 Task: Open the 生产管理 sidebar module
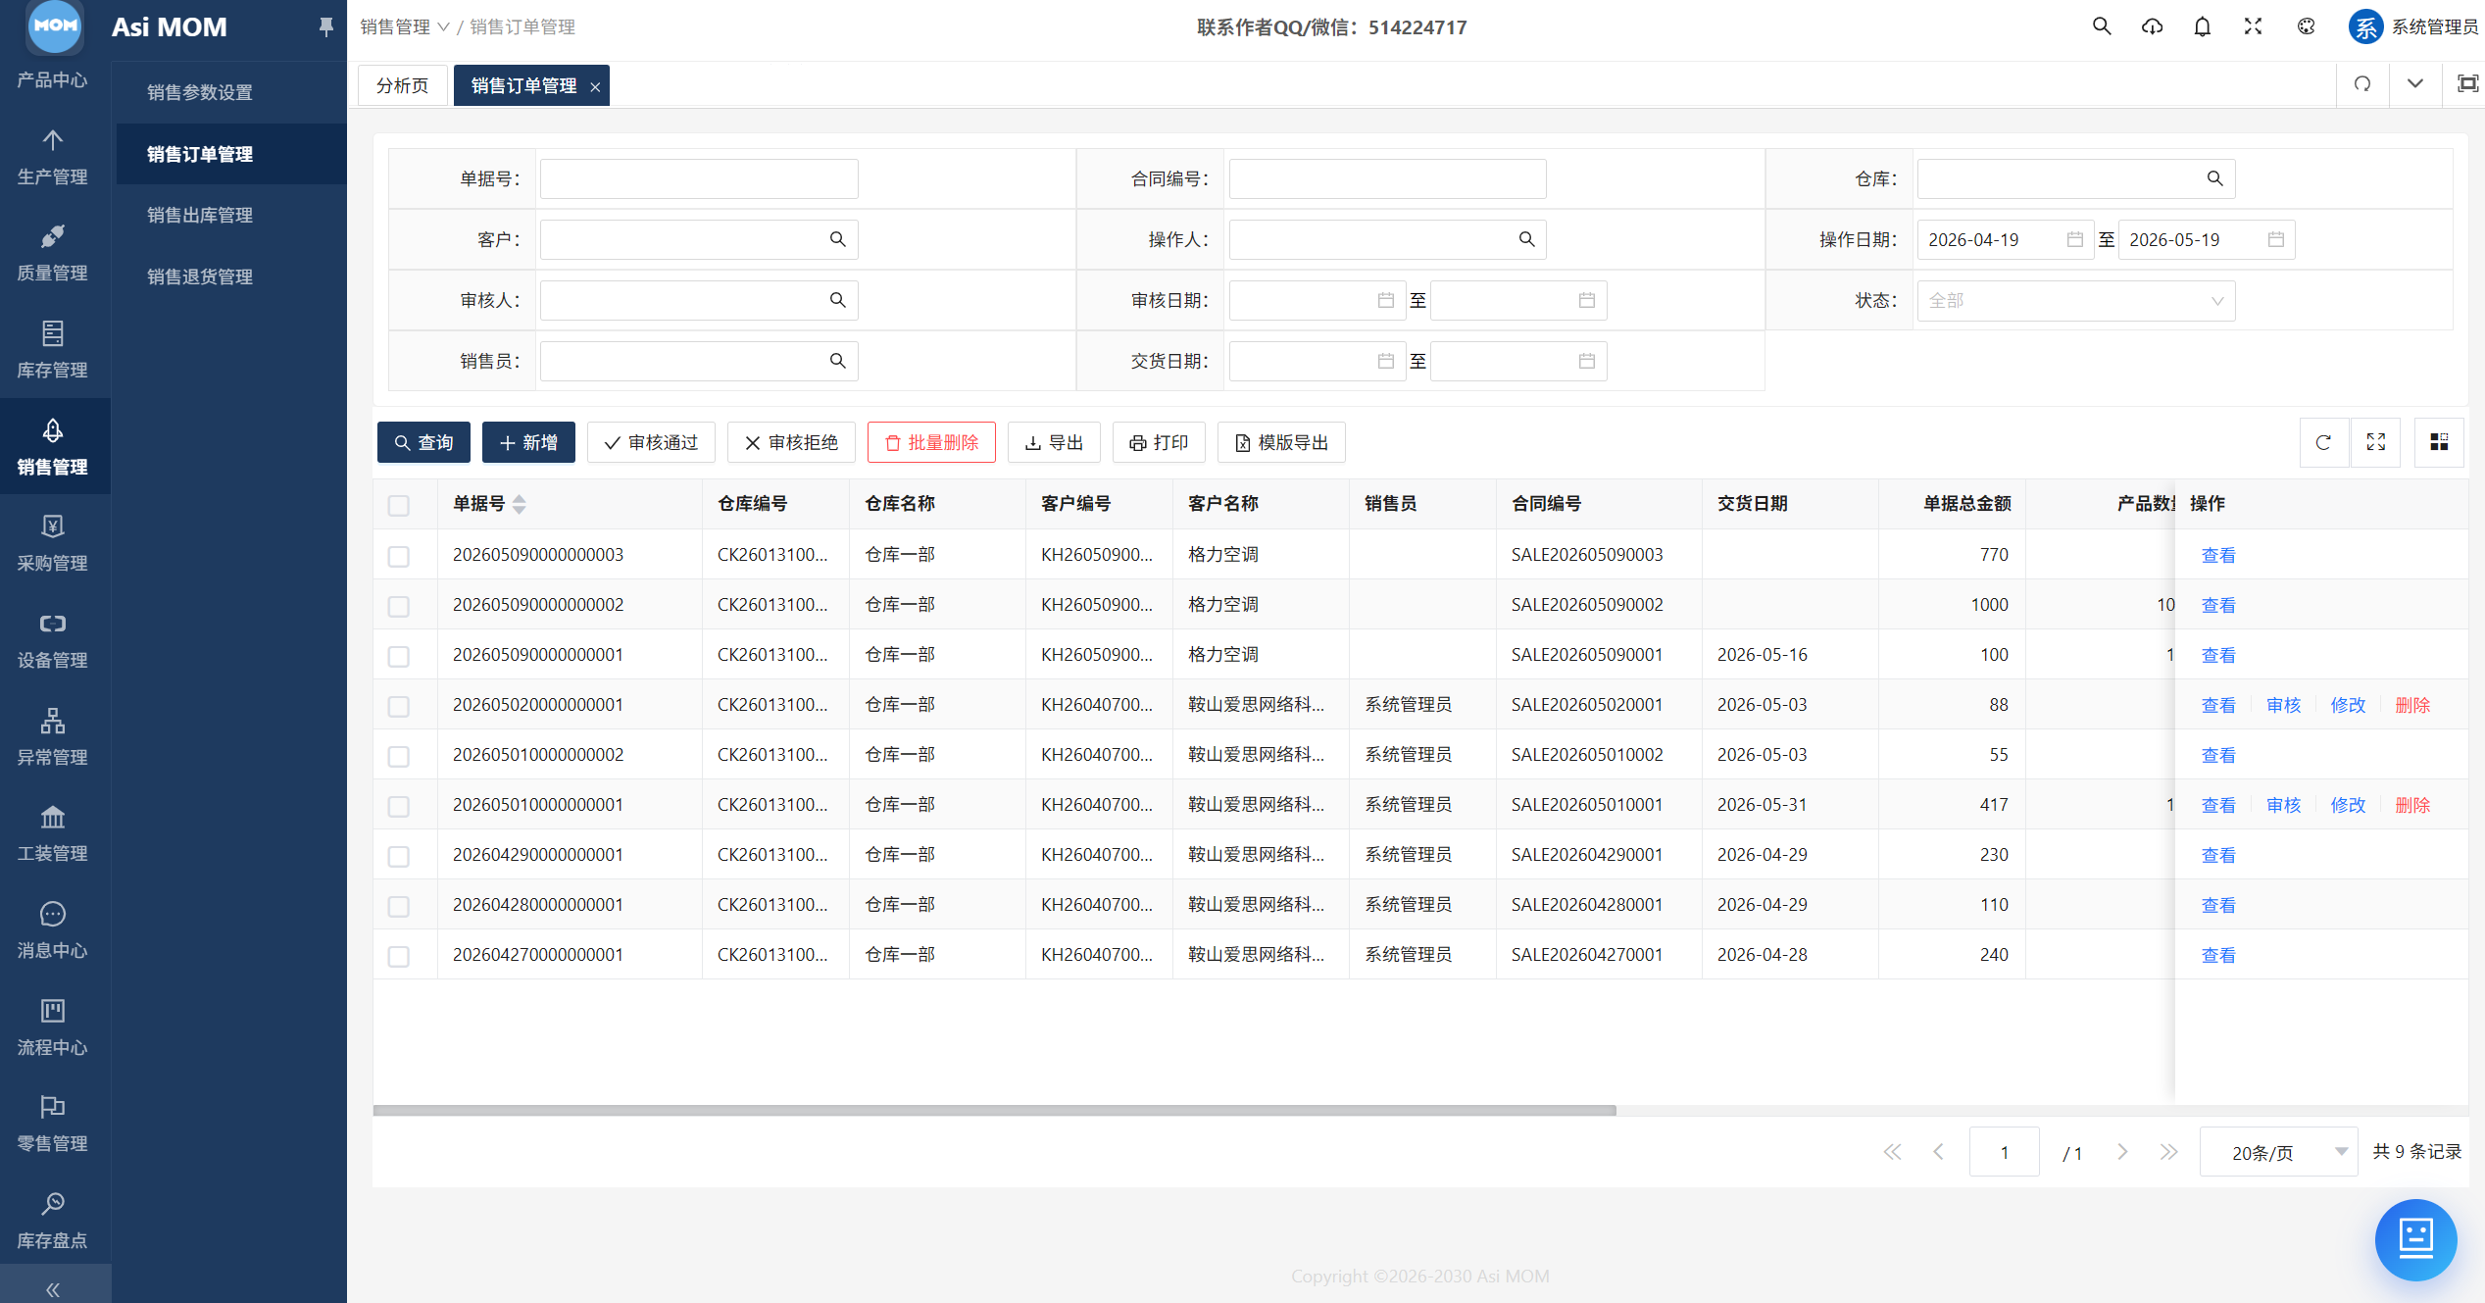coord(53,157)
